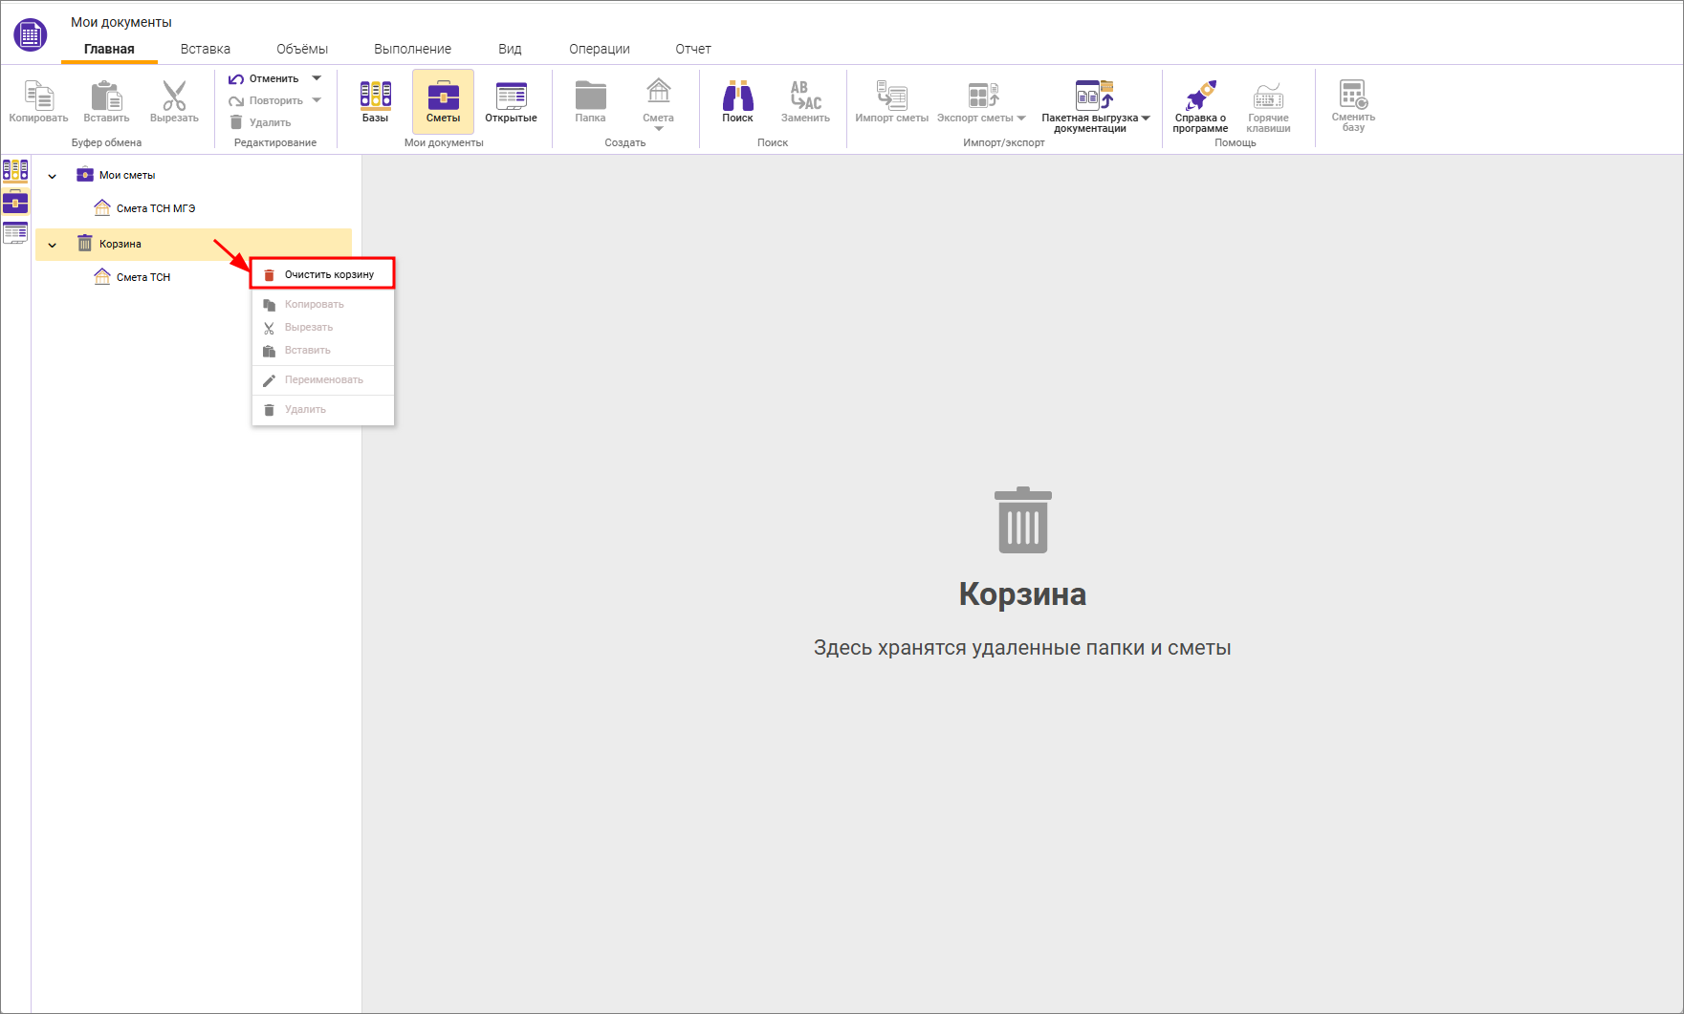
Task: Select Смета ТСН МГЭ in tree
Action: [155, 208]
